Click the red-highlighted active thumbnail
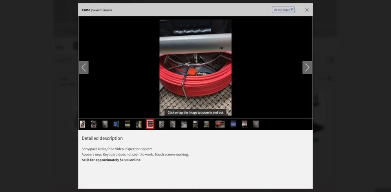The image size is (391, 192). click(150, 124)
